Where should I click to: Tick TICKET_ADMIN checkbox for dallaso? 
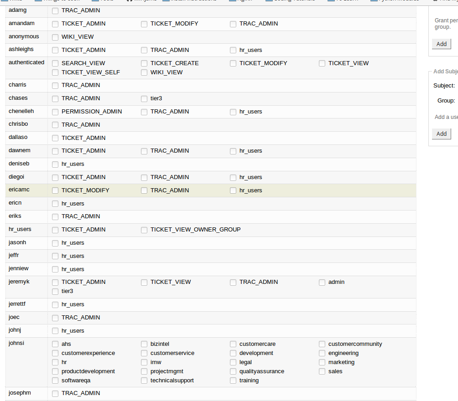[x=55, y=138]
